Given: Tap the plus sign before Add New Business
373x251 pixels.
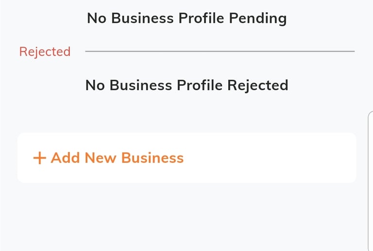Looking at the screenshot, I should click(39, 158).
